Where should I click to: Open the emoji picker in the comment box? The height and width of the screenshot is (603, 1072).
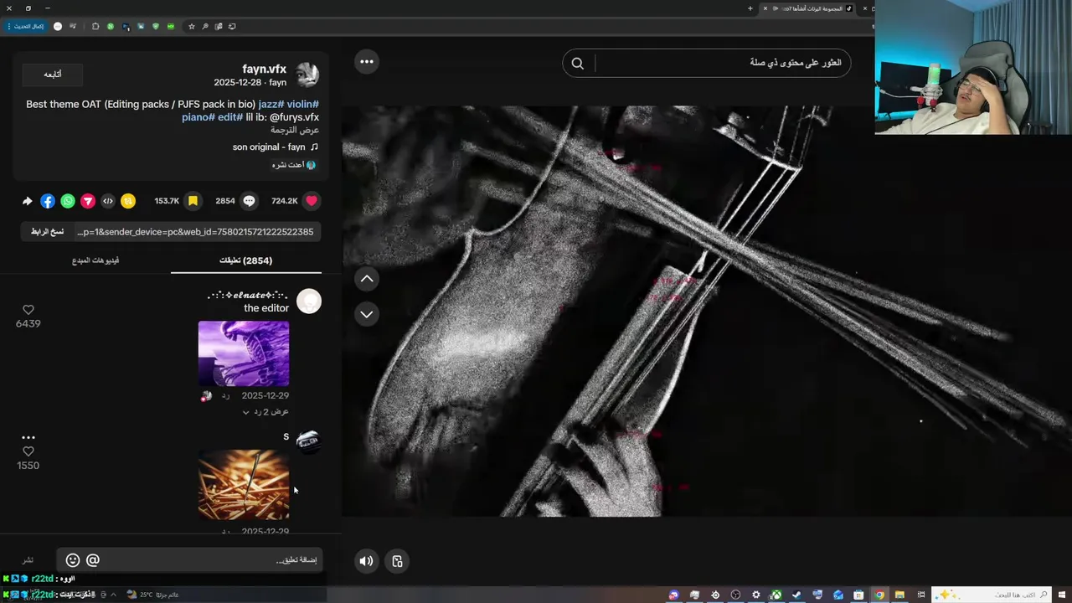point(73,560)
